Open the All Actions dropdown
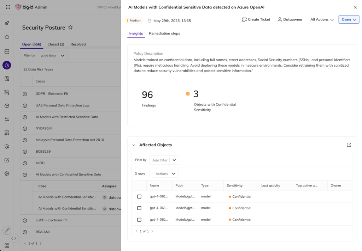 click(x=322, y=20)
